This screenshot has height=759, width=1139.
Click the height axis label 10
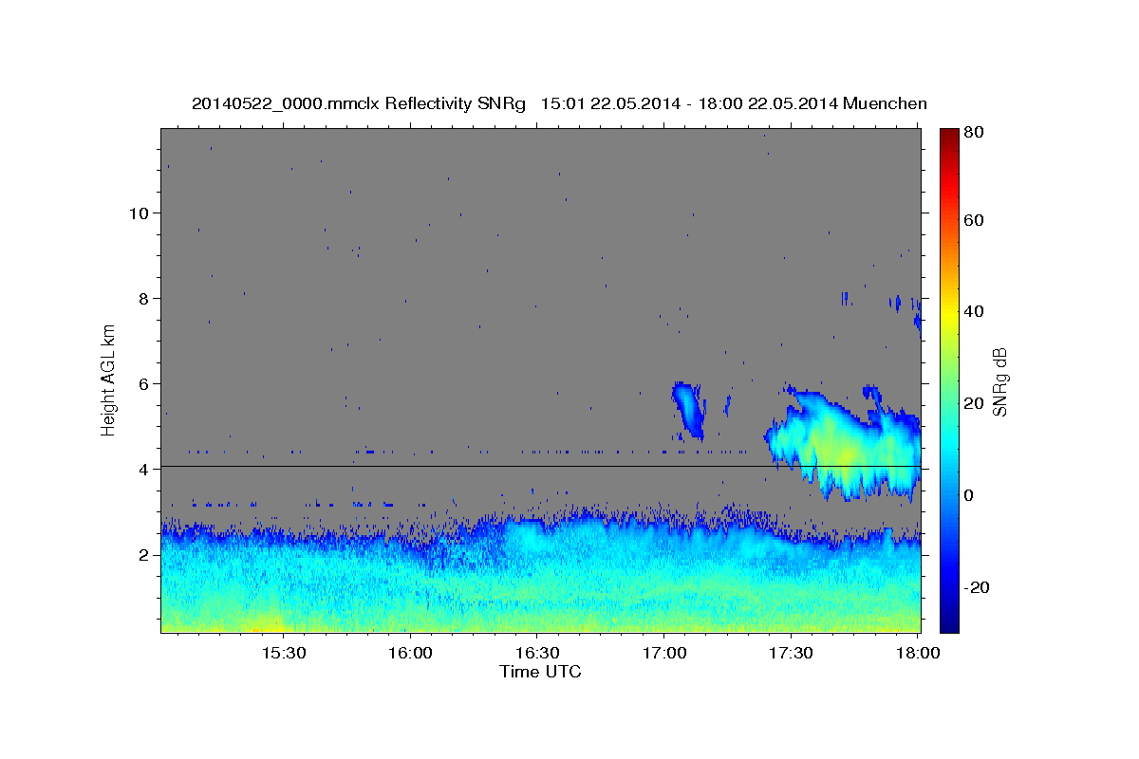click(x=139, y=213)
